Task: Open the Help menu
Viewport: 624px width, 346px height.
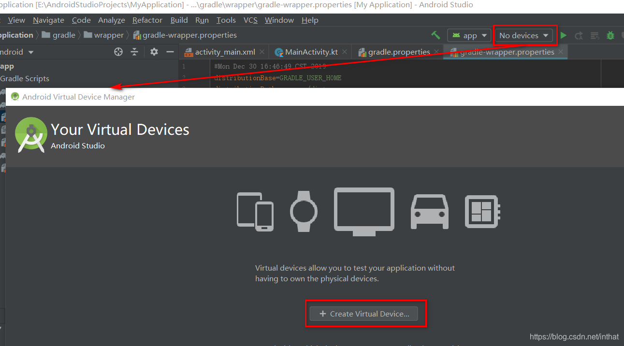Action: click(310, 20)
